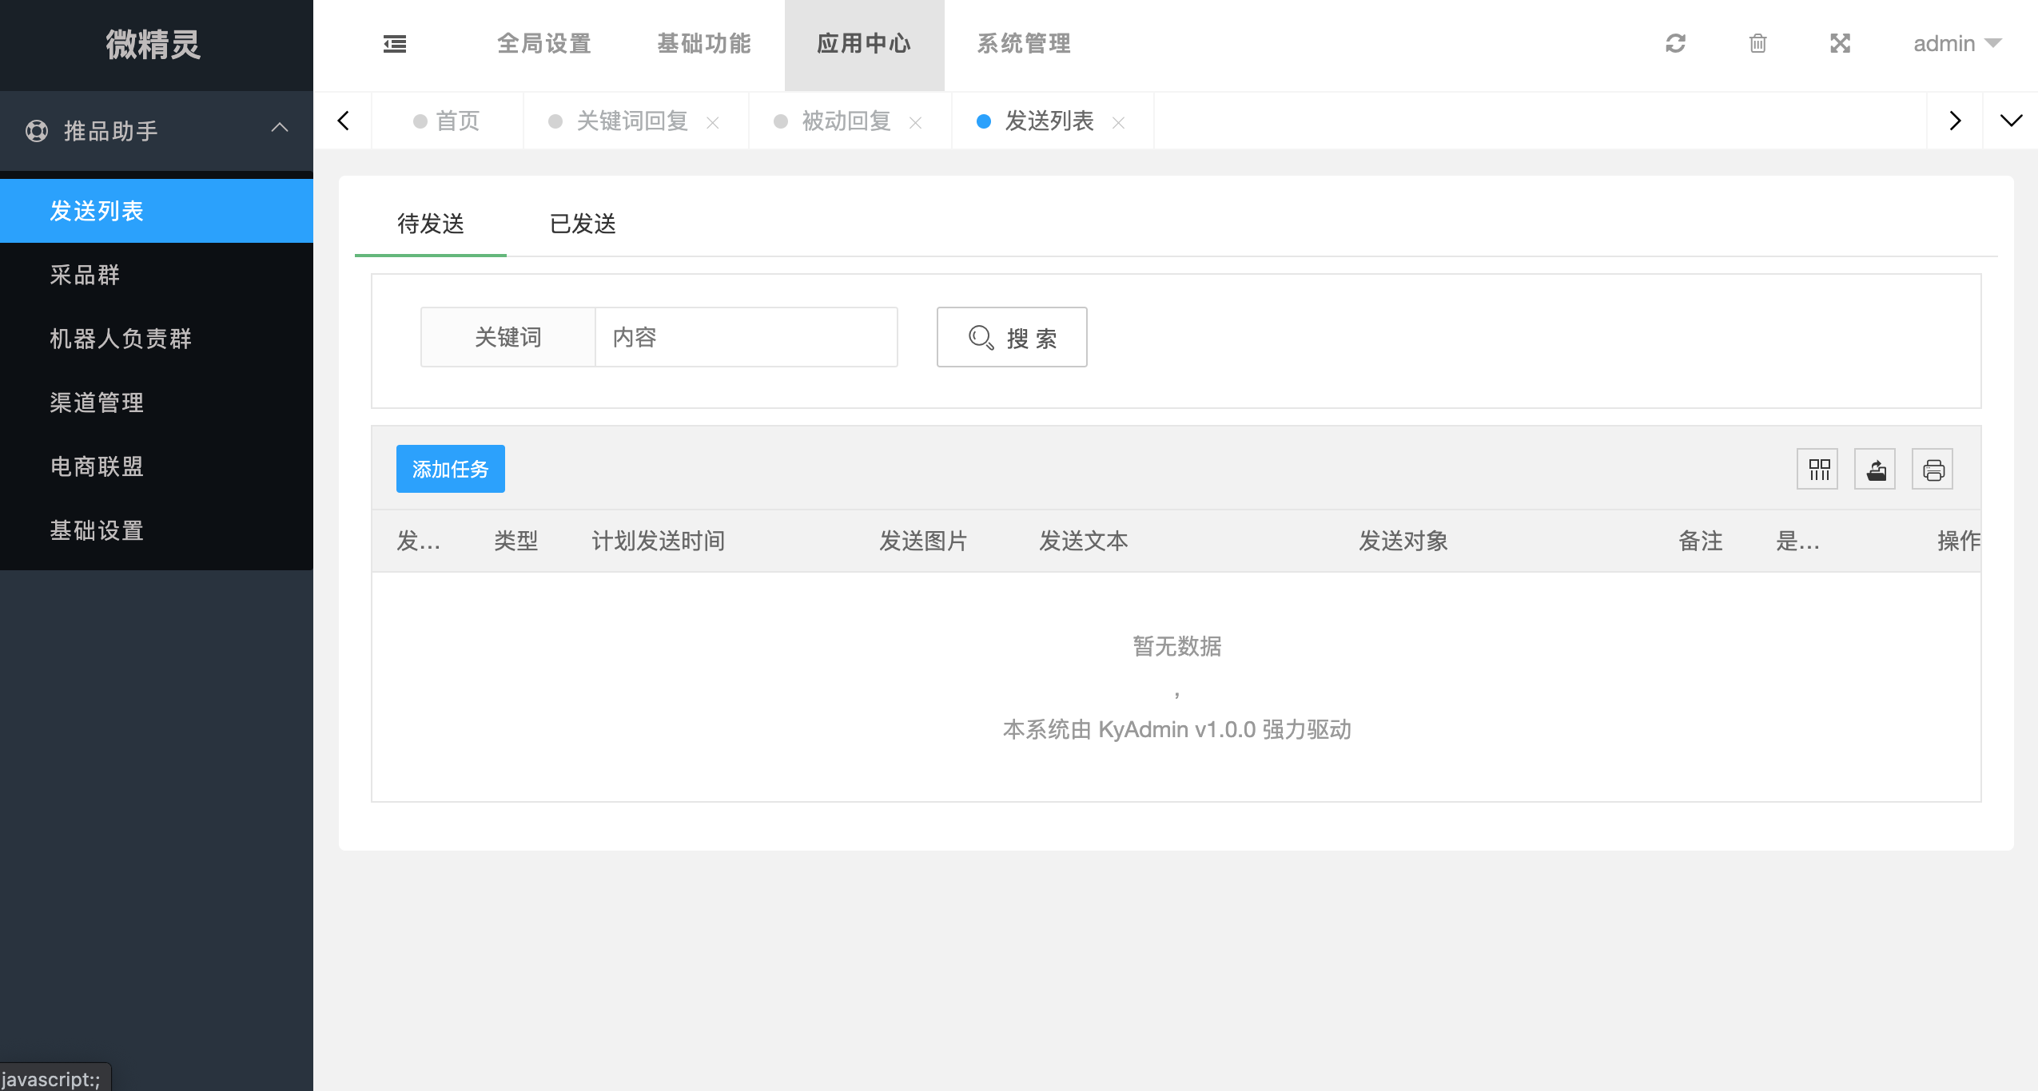Open the column filter grid icon
The width and height of the screenshot is (2038, 1091).
tap(1818, 469)
